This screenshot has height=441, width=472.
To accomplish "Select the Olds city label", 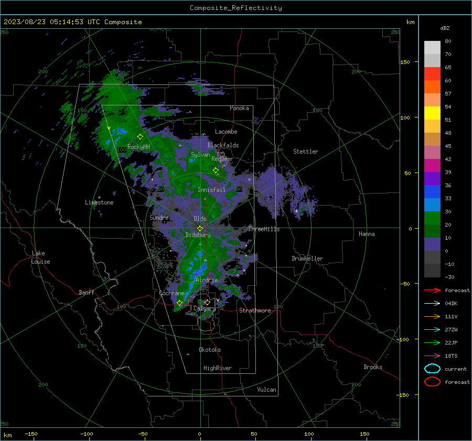I will (x=200, y=219).
